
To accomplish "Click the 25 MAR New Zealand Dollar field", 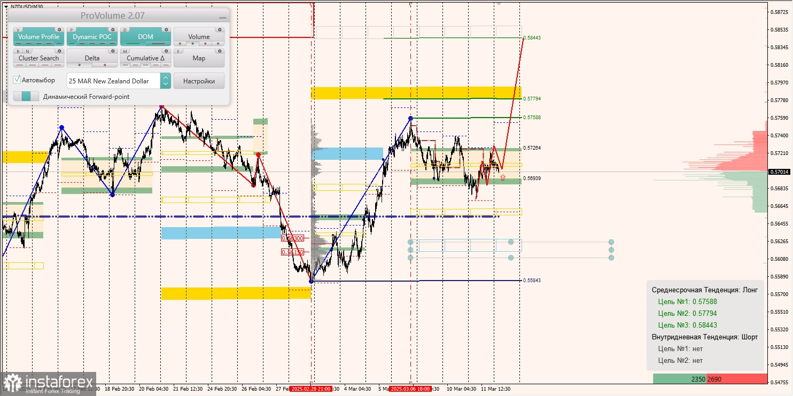I will coord(113,81).
